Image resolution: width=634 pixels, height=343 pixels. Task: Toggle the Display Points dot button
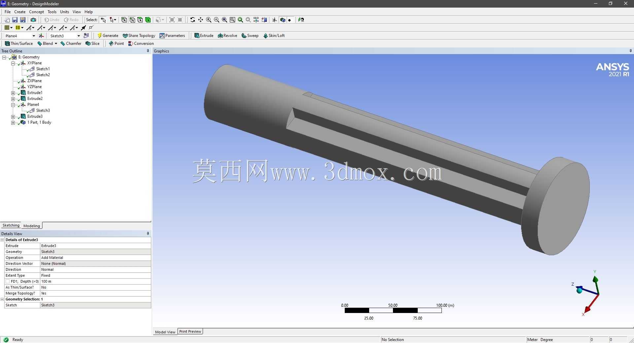pyautogui.click(x=290, y=20)
